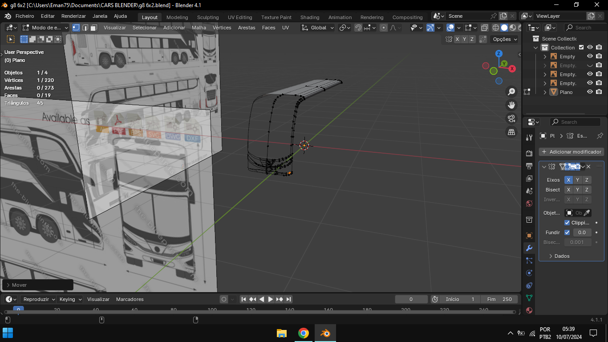Click the Blender logo menu icon

point(8,16)
